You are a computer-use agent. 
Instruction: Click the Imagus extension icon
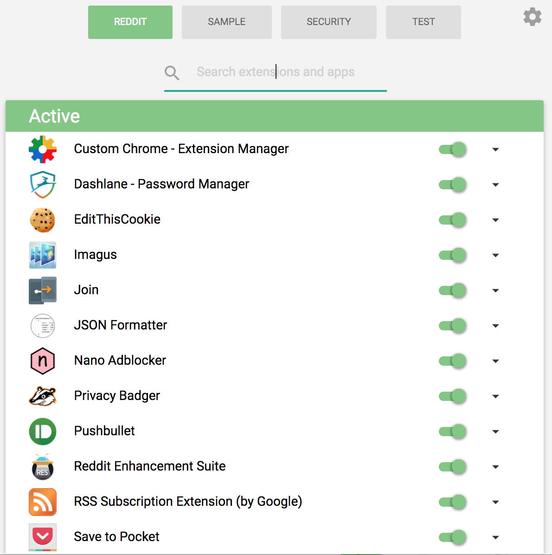pyautogui.click(x=43, y=255)
